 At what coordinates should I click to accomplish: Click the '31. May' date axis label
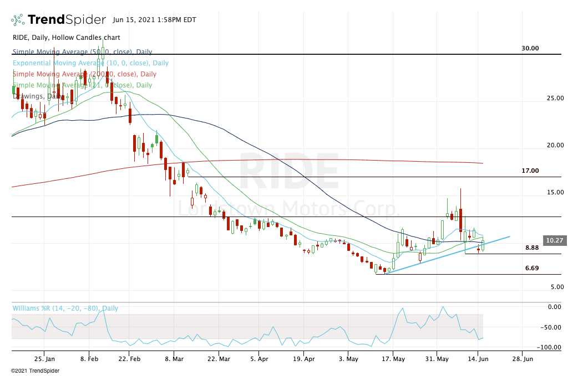point(437,359)
